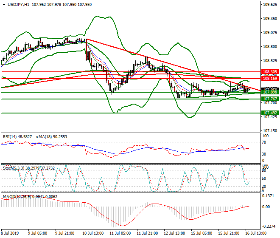280x238 pixels.
Task: Click the 109.350 price axis value
Action: [x=270, y=19]
